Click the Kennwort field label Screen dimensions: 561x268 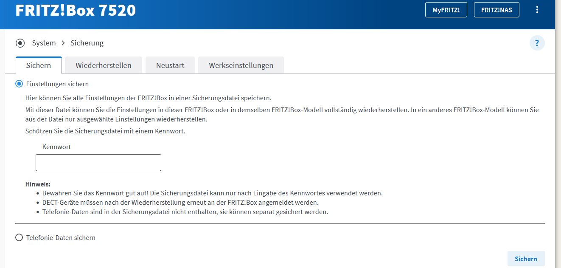tap(56, 147)
